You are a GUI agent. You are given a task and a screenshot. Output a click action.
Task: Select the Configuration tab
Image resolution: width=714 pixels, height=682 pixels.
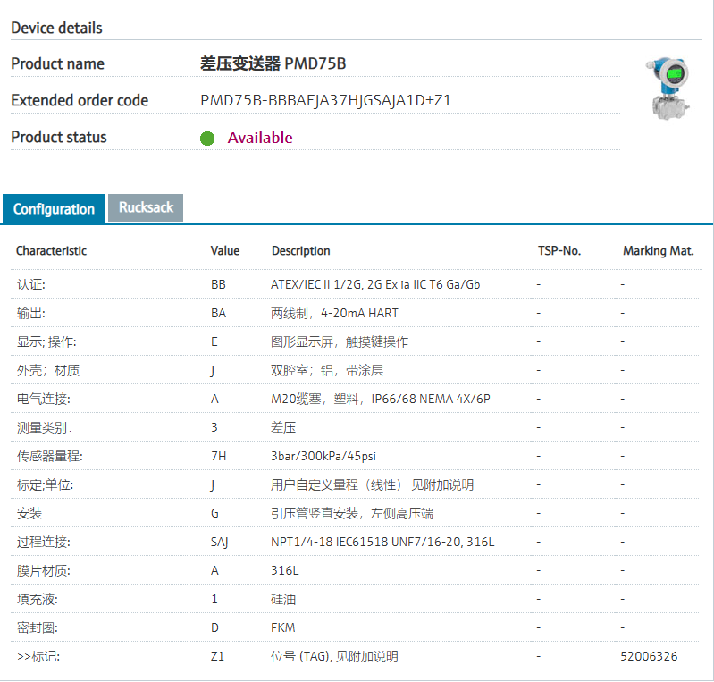pyautogui.click(x=54, y=209)
